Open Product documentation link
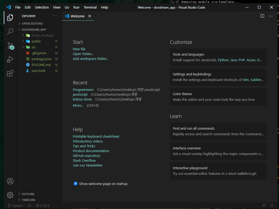Screen dimensions: 279x209 point(91,151)
